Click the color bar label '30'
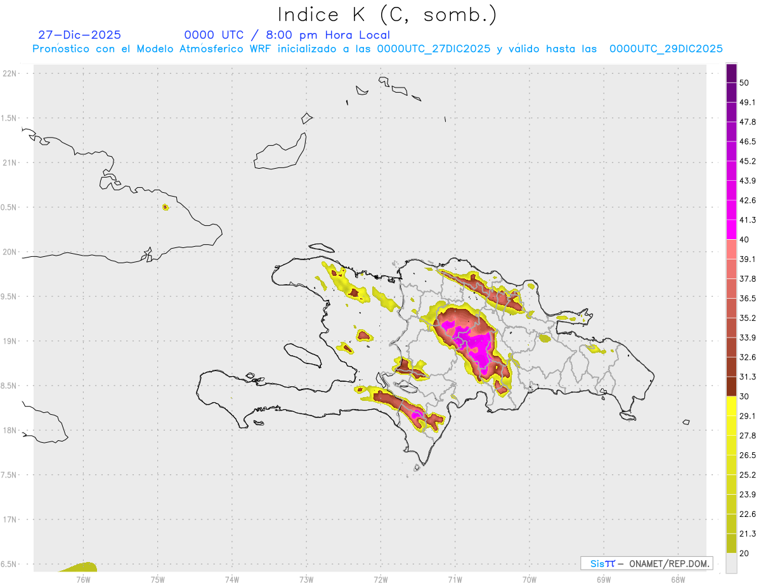 pyautogui.click(x=745, y=396)
